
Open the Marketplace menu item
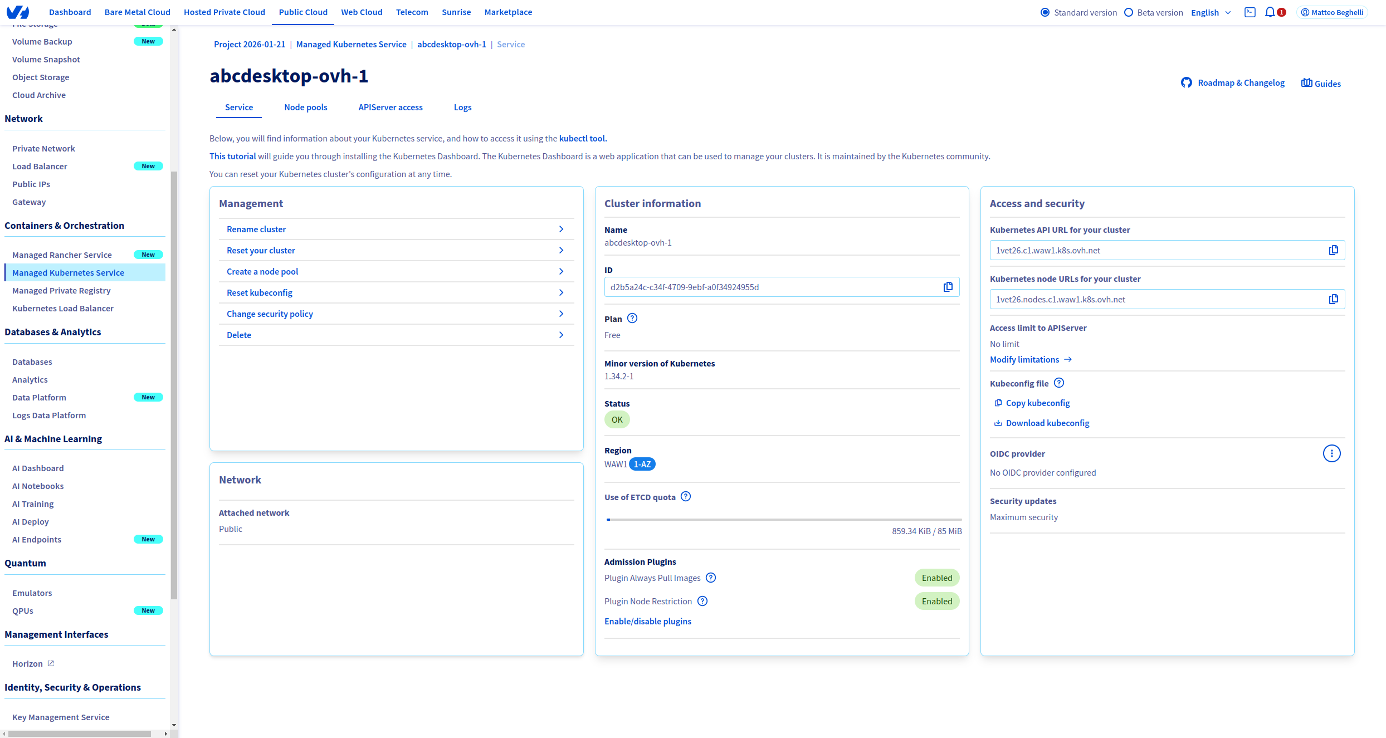pos(507,12)
